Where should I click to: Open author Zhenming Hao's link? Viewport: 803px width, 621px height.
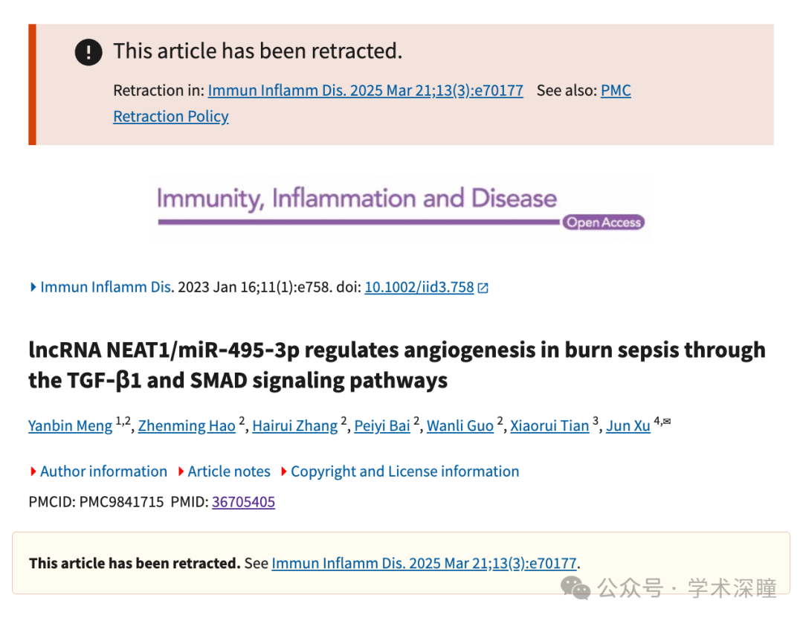187,426
